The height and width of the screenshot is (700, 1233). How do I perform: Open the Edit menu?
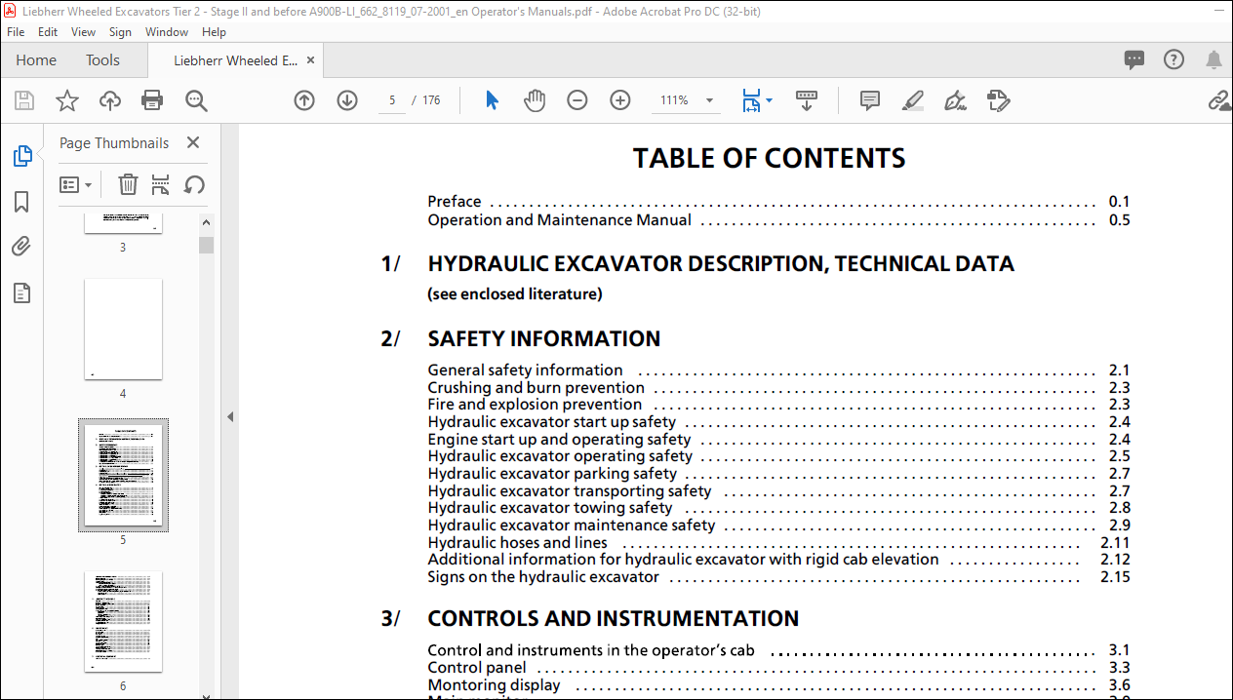pos(48,32)
